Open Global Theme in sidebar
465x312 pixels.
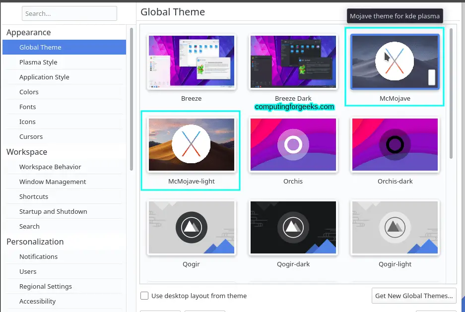point(64,47)
